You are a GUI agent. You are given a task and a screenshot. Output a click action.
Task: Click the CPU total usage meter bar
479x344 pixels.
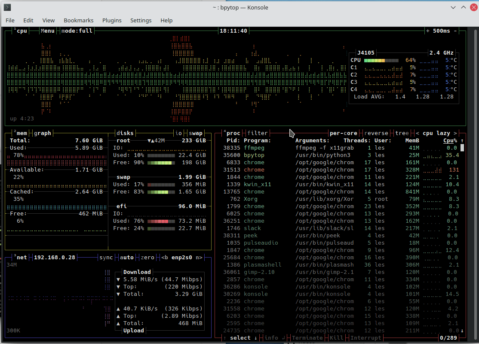pos(381,60)
